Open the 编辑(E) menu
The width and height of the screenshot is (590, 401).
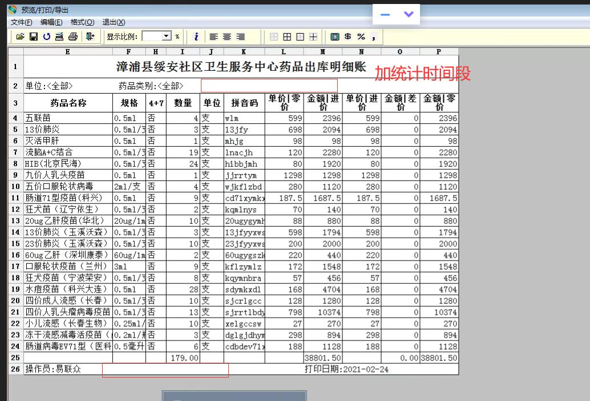(x=51, y=22)
